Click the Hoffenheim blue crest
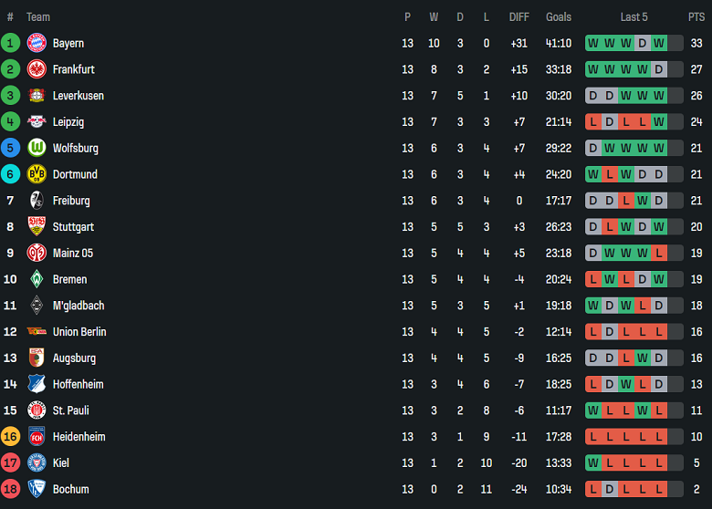Screen dimensions: 712x509 (37, 384)
